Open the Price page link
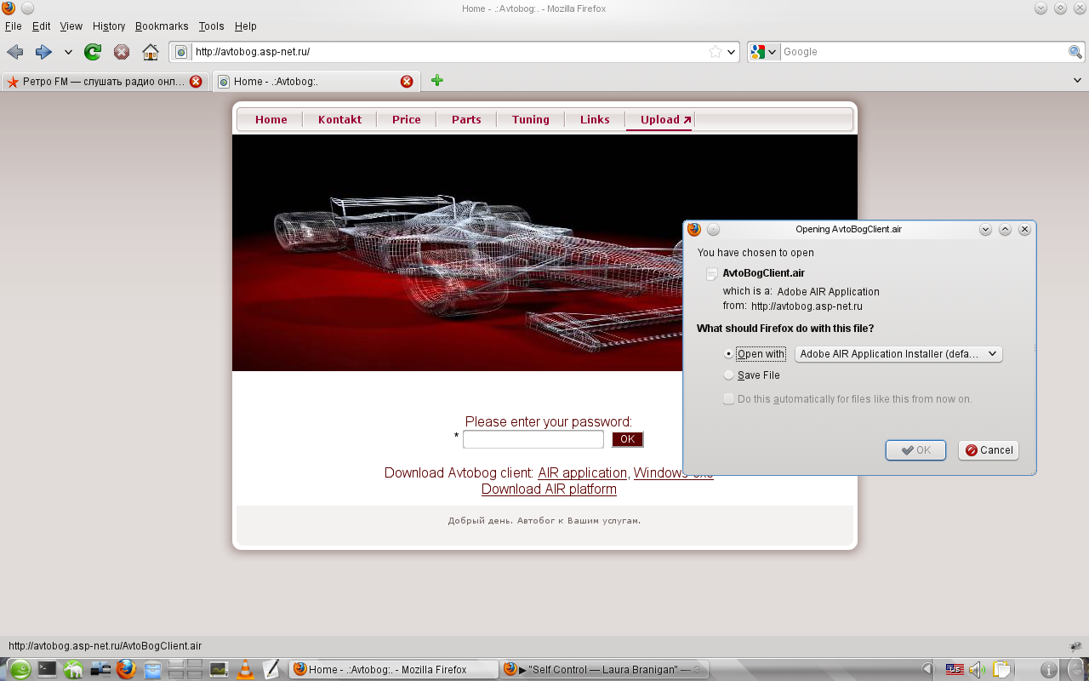Image resolution: width=1089 pixels, height=681 pixels. [x=406, y=120]
